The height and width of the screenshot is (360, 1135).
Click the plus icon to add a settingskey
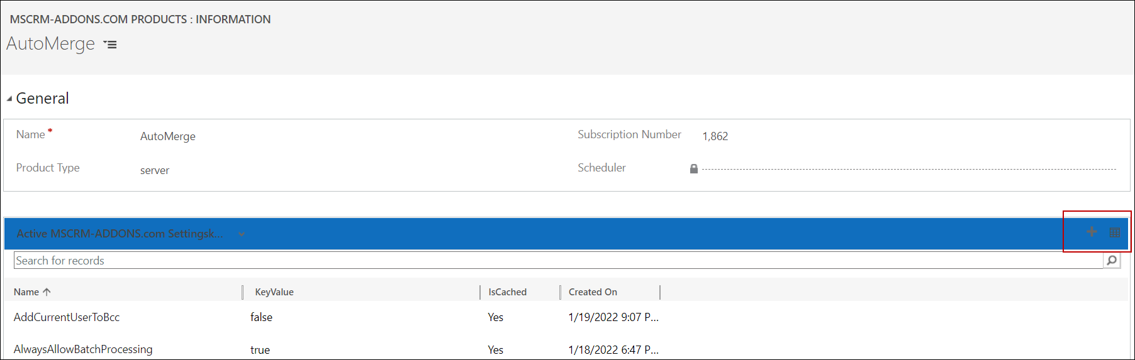pyautogui.click(x=1092, y=232)
